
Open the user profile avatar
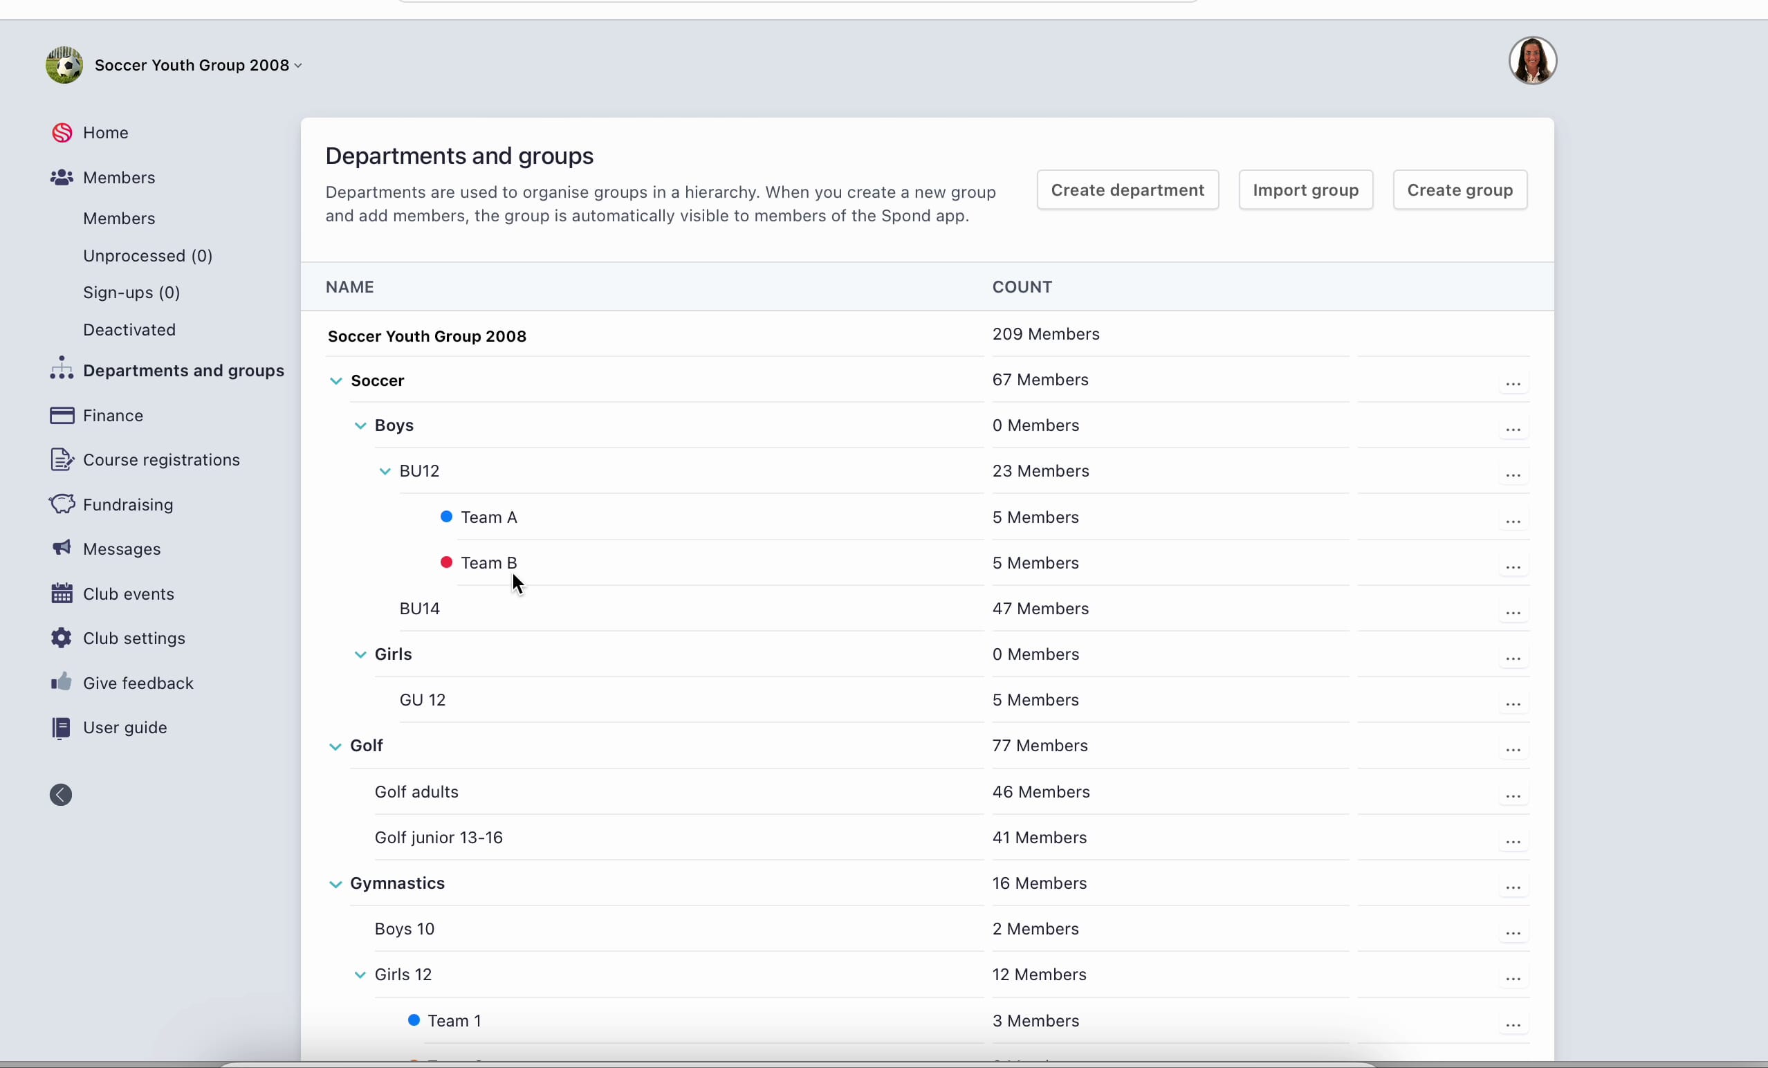(1532, 61)
